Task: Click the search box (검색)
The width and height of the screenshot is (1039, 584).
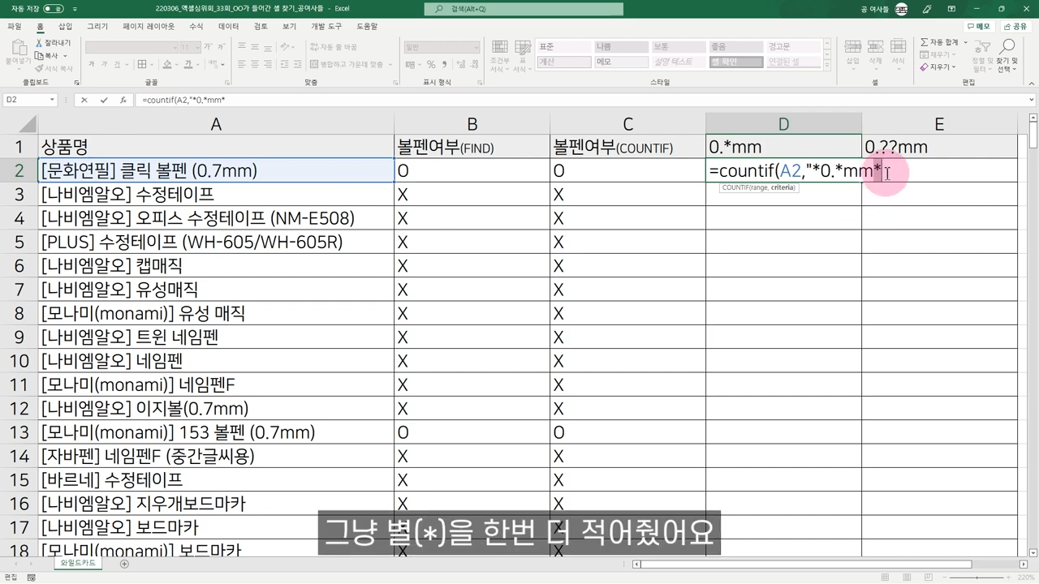Action: pos(524,9)
